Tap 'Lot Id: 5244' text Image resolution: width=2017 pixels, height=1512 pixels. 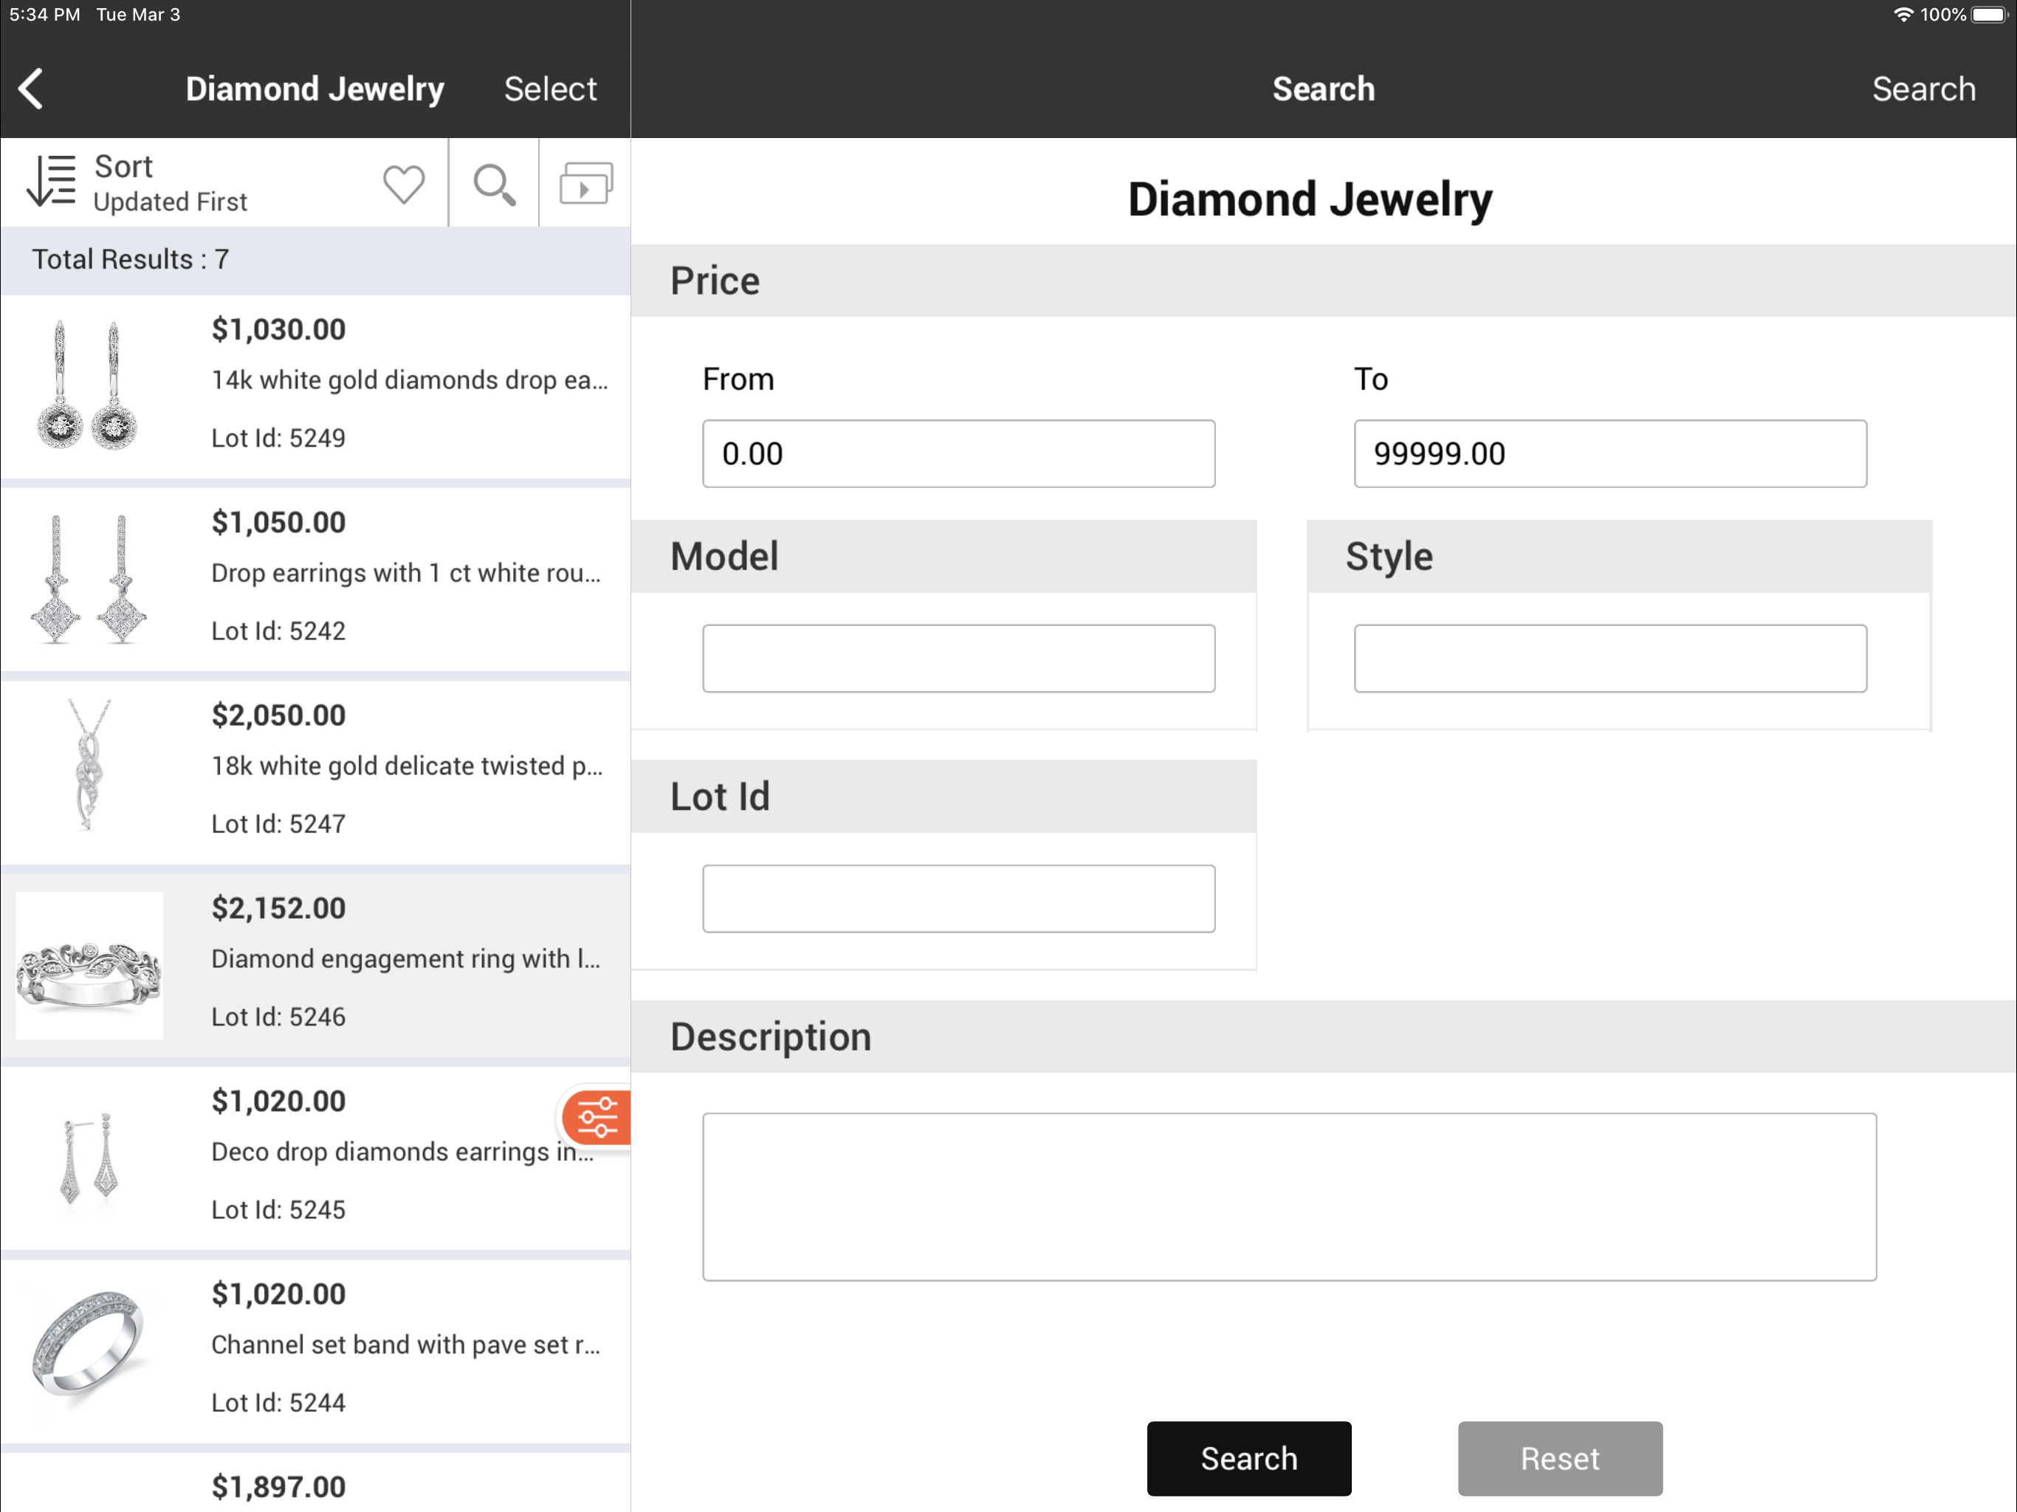point(279,1403)
